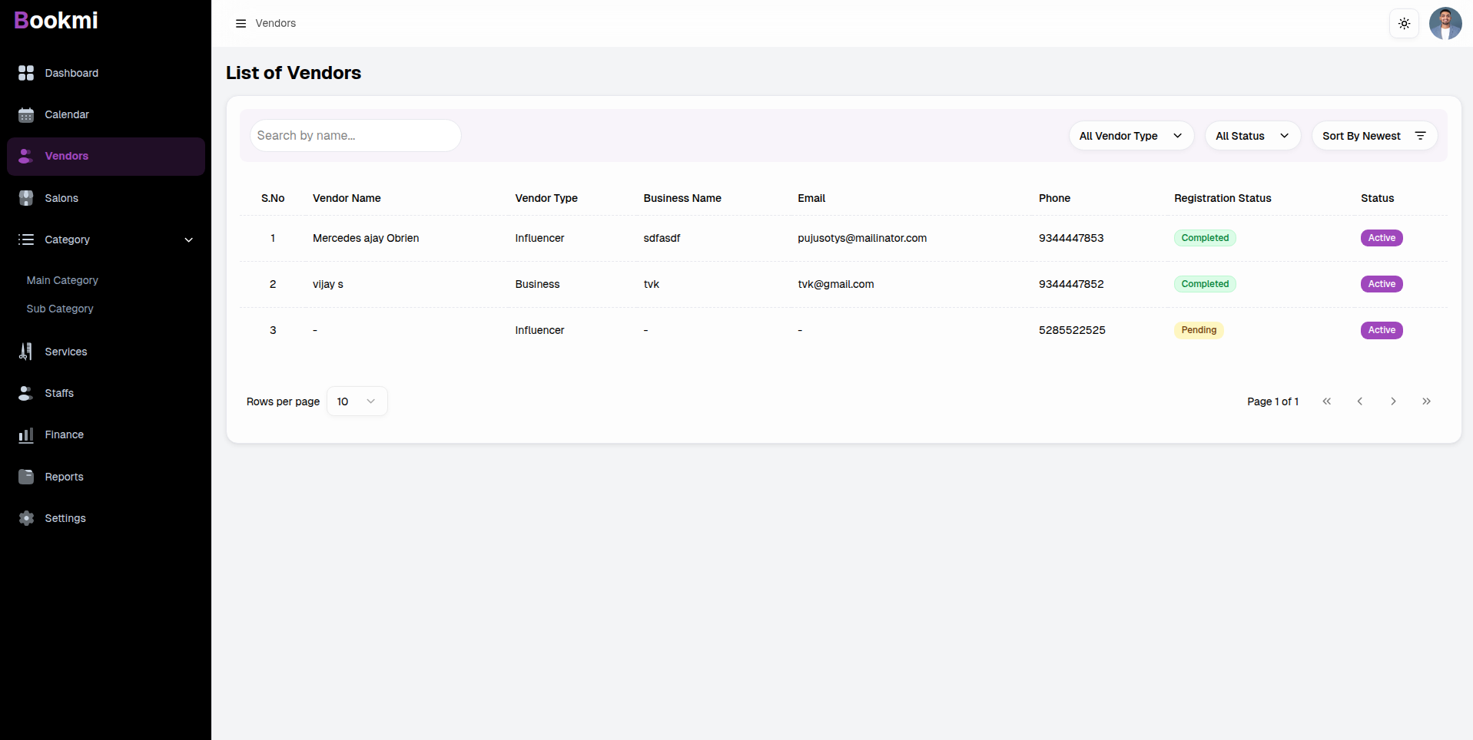This screenshot has width=1473, height=740.
Task: Click the vendor name Mercedes ajay Obrien
Action: click(366, 238)
